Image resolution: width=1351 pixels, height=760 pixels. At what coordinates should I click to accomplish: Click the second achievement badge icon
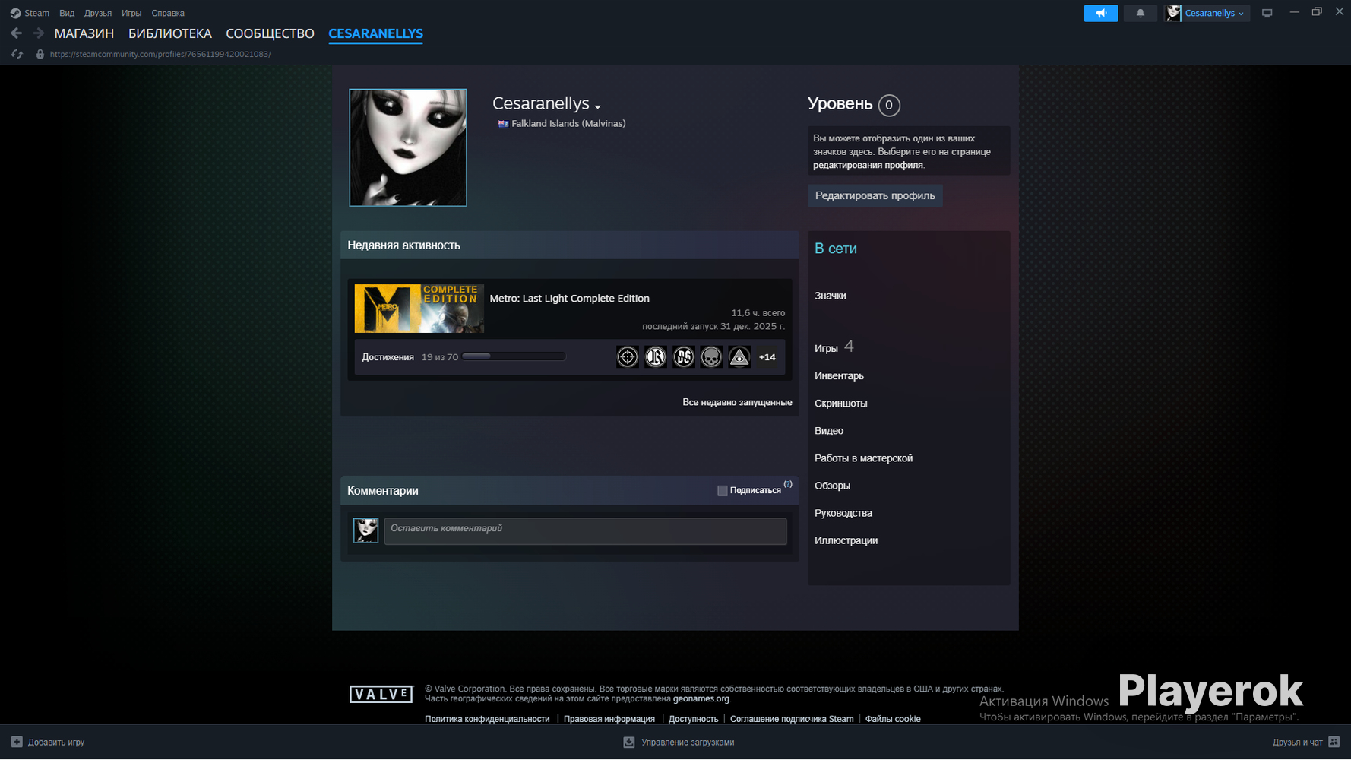[x=656, y=356]
